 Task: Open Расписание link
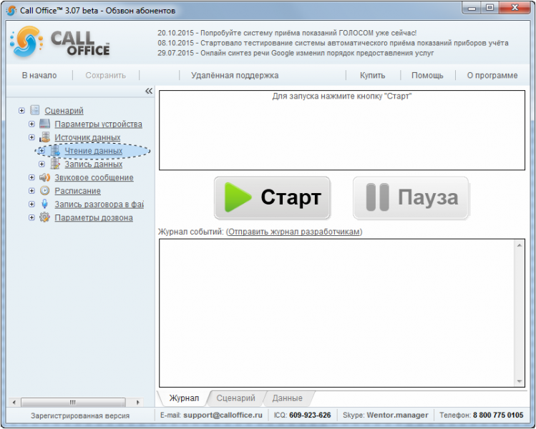pos(77,191)
